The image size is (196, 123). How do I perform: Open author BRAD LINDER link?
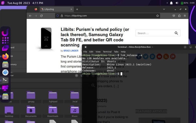pyautogui.click(x=71, y=51)
